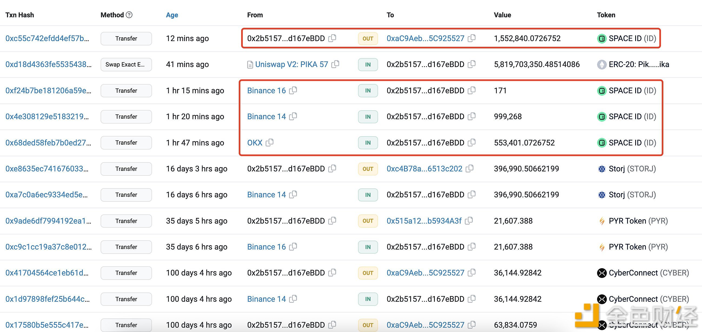Image resolution: width=702 pixels, height=332 pixels.
Task: Open the Binance 14 address in the 999,268 row
Action: pos(266,117)
